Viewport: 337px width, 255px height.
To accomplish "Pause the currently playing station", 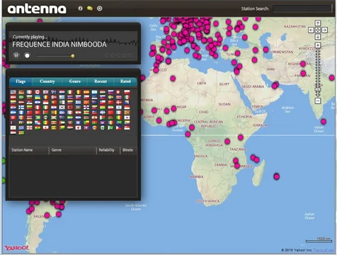I will [16, 55].
